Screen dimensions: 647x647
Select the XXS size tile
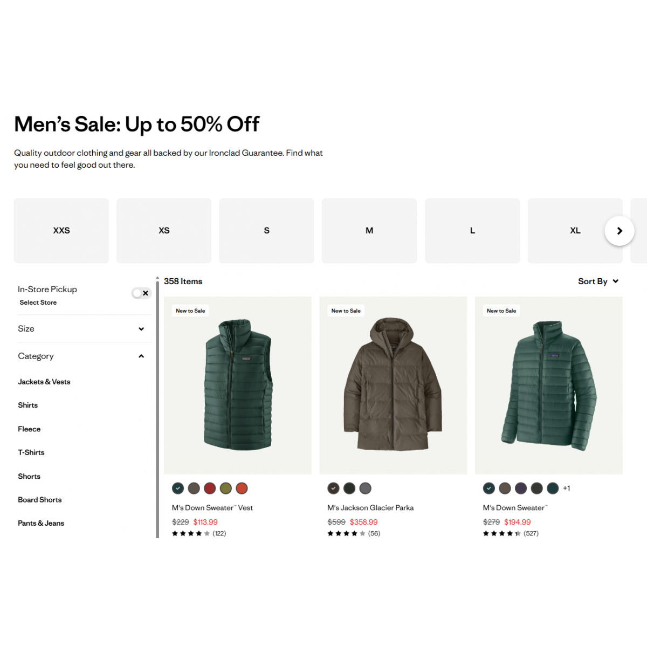click(x=61, y=231)
